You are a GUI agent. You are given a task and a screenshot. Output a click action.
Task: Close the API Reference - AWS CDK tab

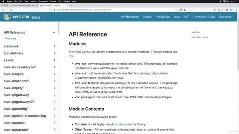click(x=67, y=6)
